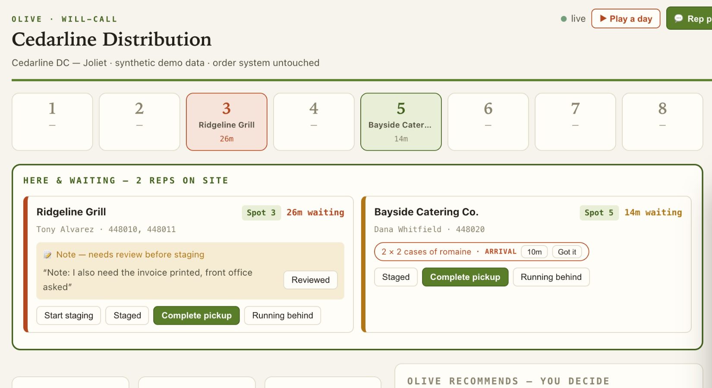The width and height of the screenshot is (712, 388).
Task: Snooze romaine arrival alert 10m
Action: pyautogui.click(x=534, y=252)
